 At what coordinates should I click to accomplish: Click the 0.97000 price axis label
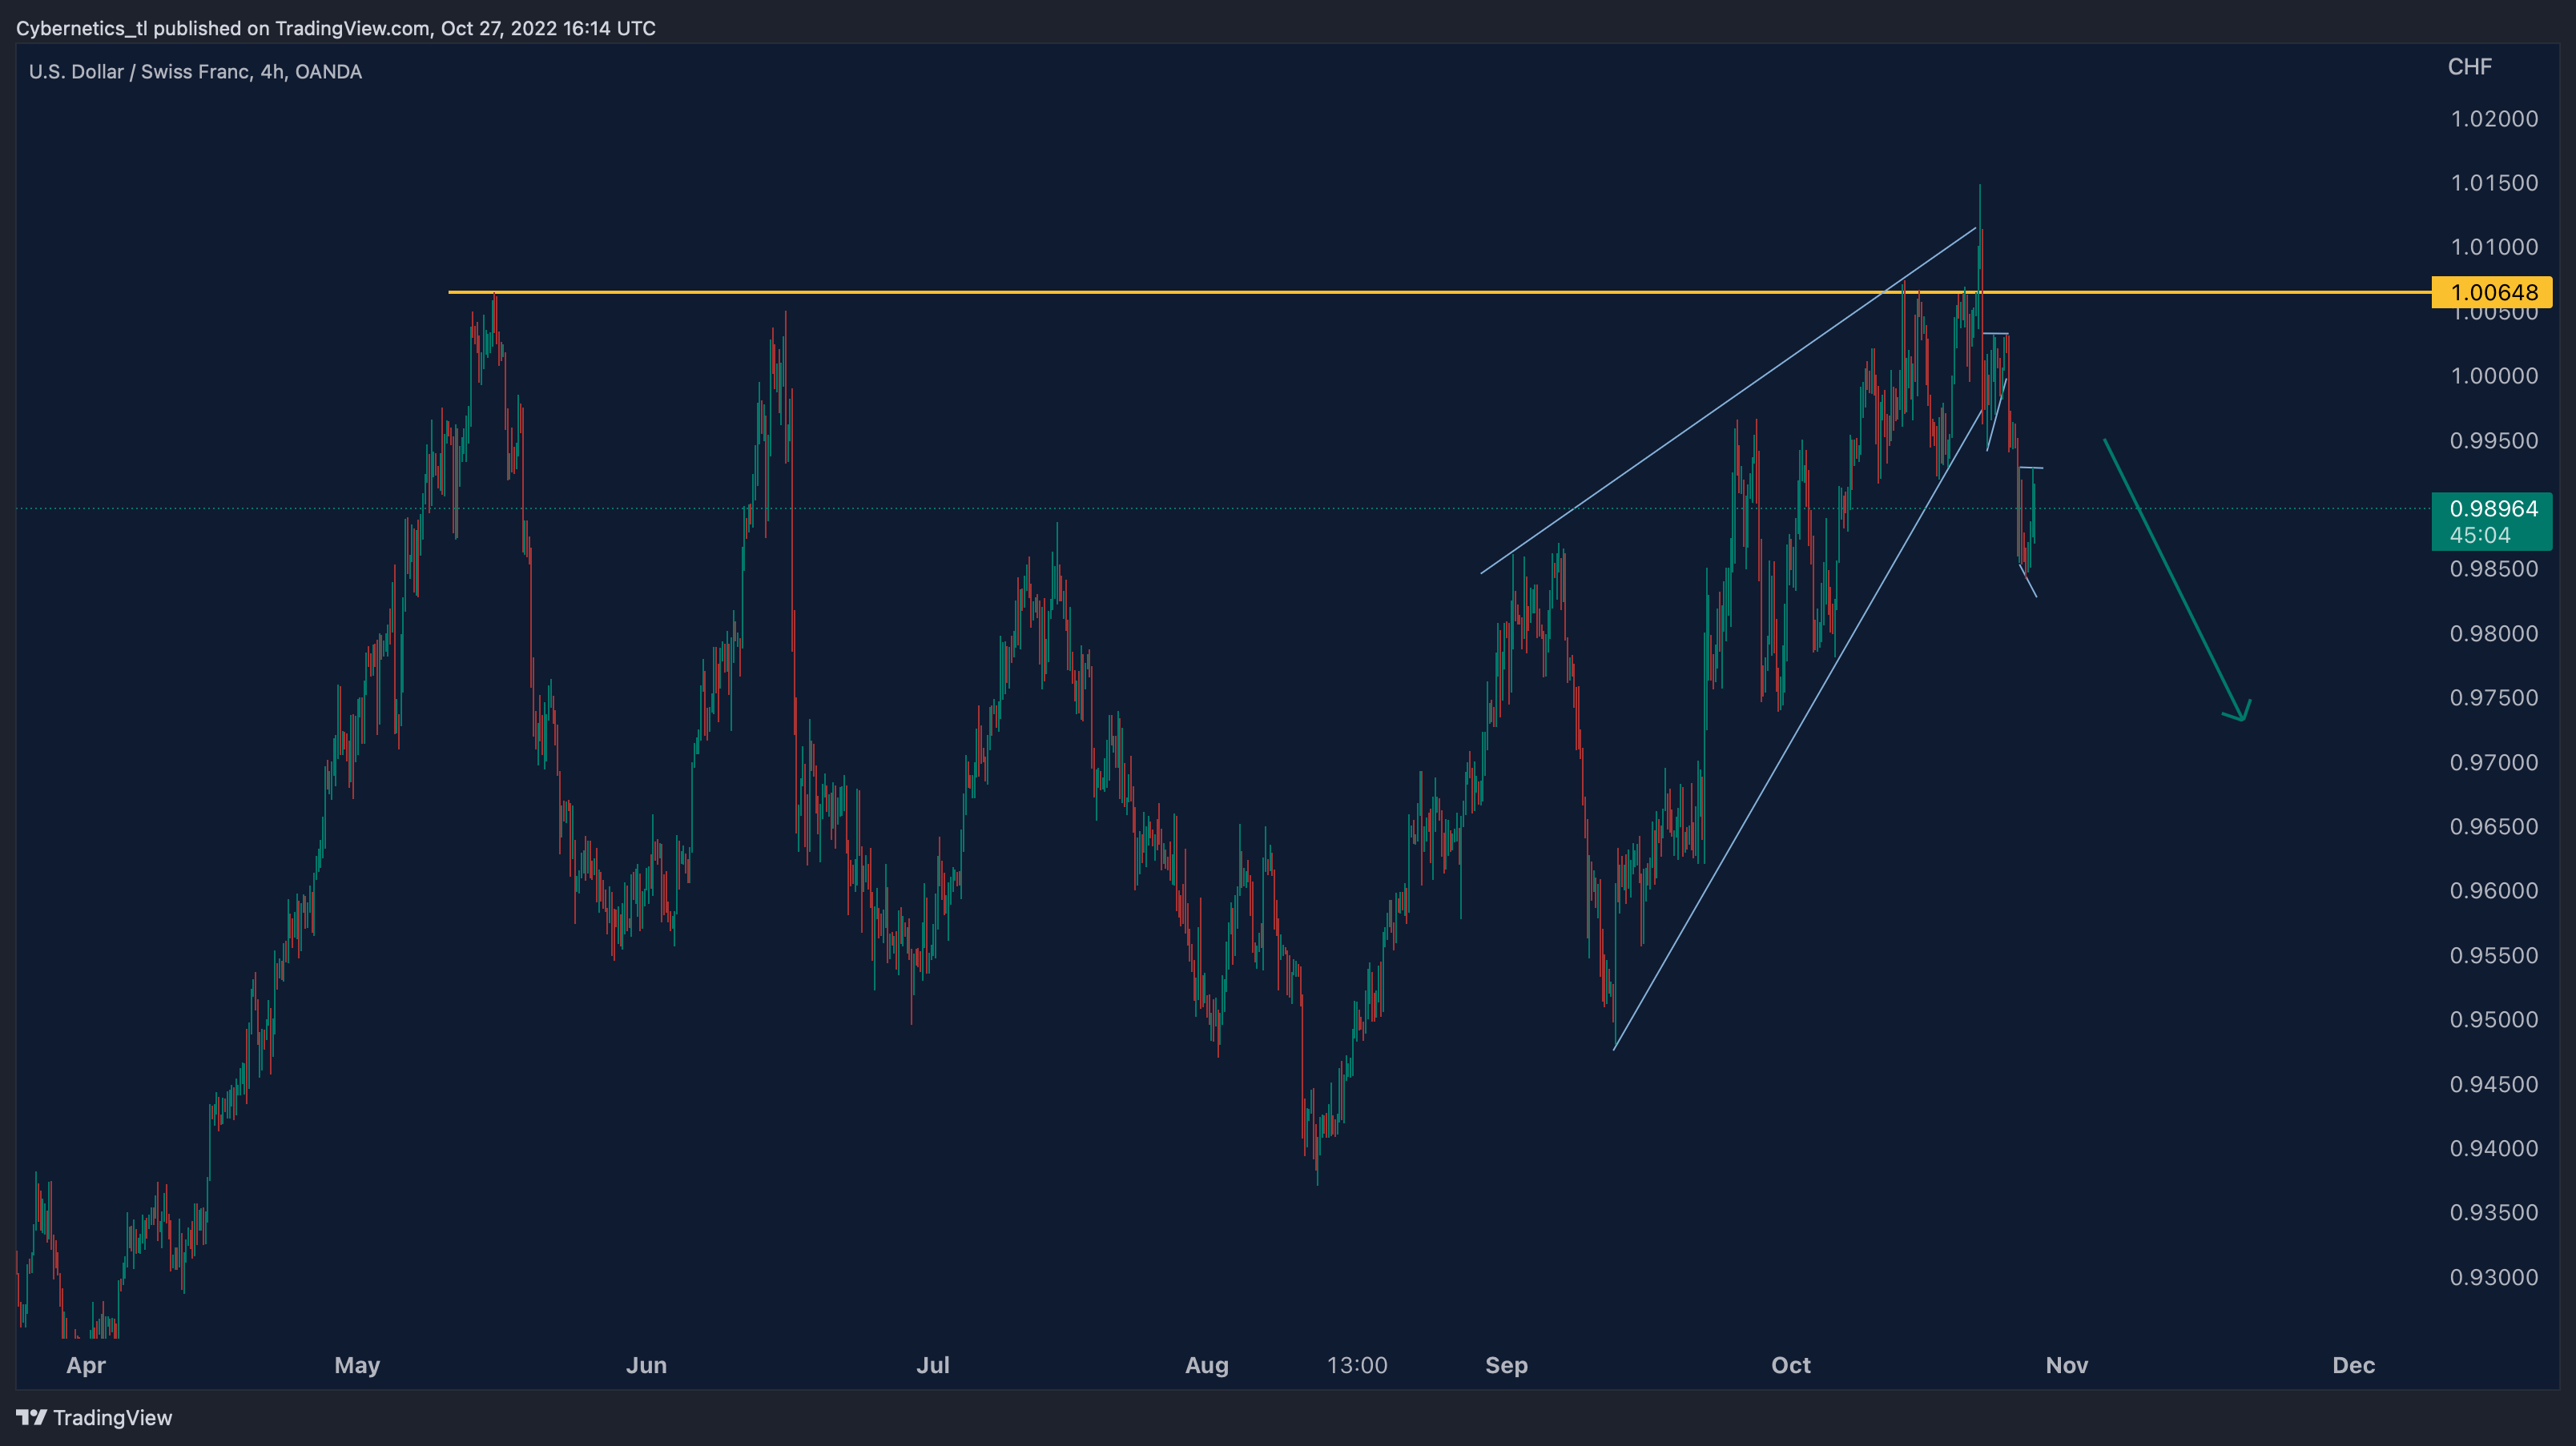click(2494, 762)
